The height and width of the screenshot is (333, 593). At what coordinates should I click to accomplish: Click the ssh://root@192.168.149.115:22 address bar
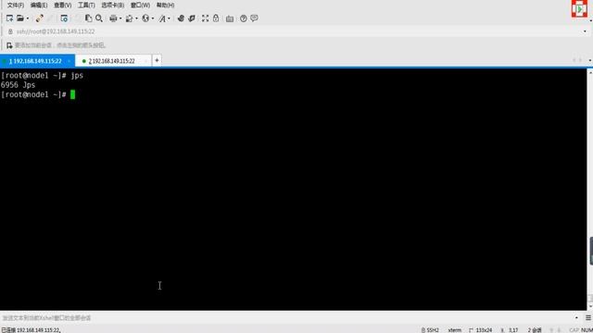(295, 31)
